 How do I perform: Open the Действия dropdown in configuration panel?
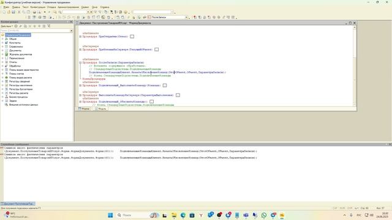7,26
